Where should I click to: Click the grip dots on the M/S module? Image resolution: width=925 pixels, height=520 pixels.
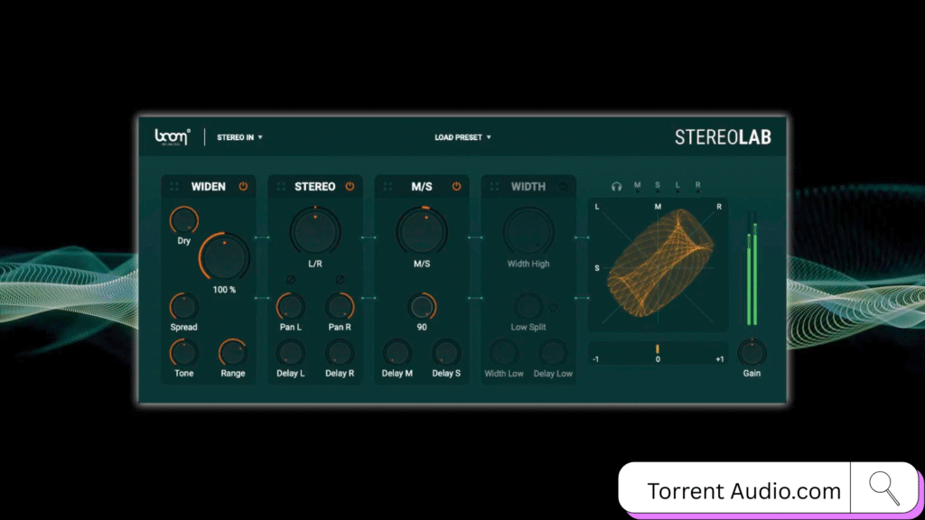(388, 187)
